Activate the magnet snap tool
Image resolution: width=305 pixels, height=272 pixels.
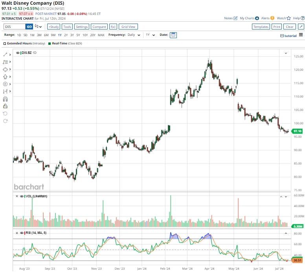(x=5, y=99)
